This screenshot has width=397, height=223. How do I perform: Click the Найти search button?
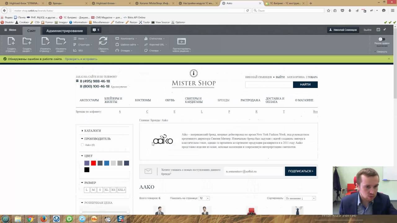coord(305,85)
